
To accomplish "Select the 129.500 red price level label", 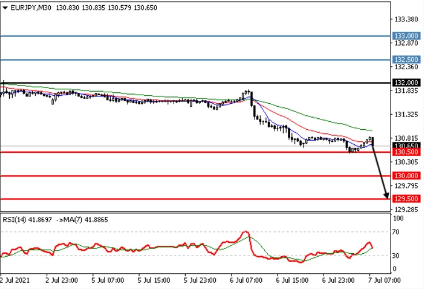I will point(406,199).
